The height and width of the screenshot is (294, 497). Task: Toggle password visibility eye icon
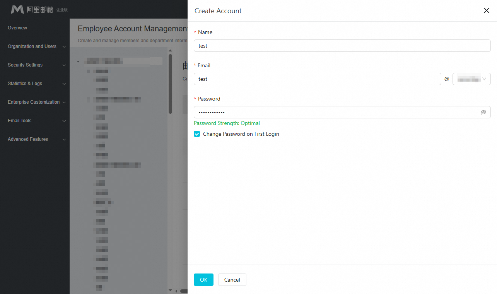(483, 112)
